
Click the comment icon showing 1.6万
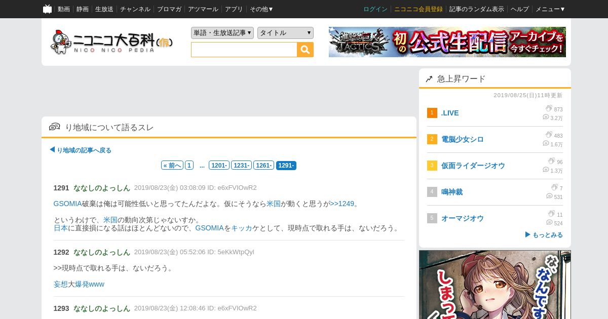pos(546,143)
